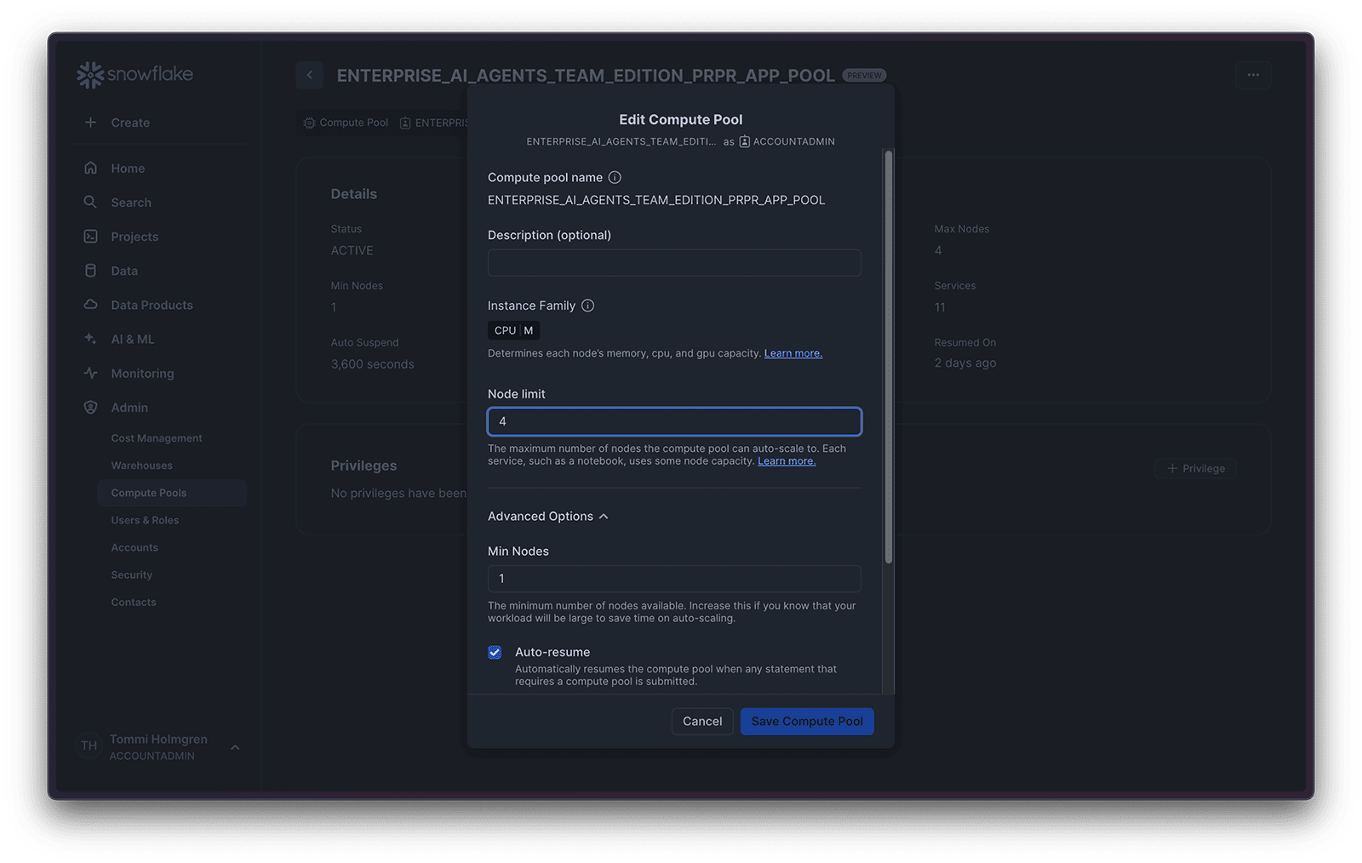Image resolution: width=1362 pixels, height=863 pixels.
Task: Click the dialog's vertical scrollbar
Action: [889, 357]
